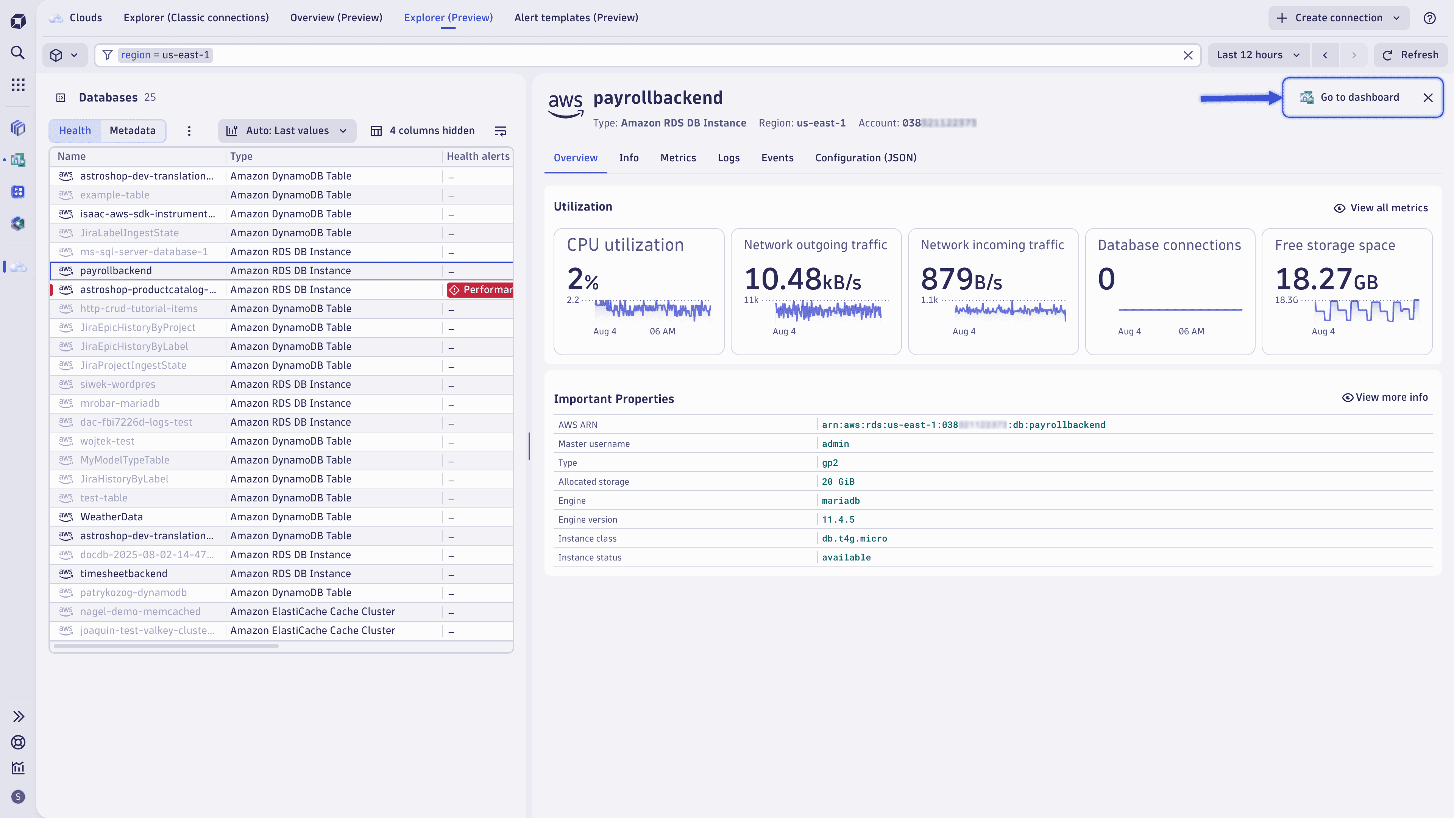Viewport: 1454px width, 818px height.
Task: Click the help question mark icon
Action: coord(1429,18)
